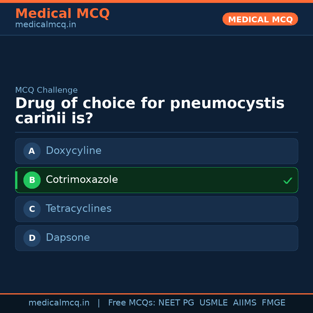Click the letter C circle badge

pyautogui.click(x=32, y=209)
